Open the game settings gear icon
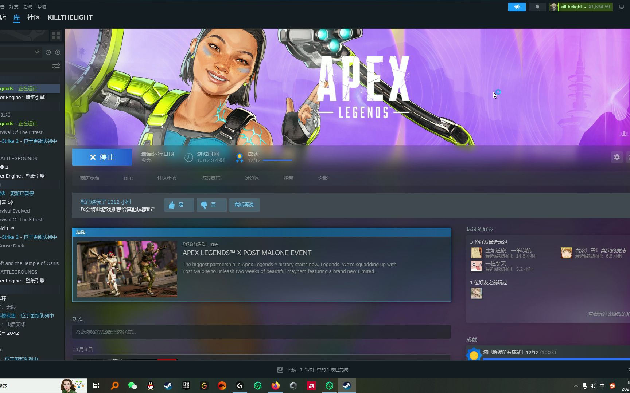 (616, 157)
